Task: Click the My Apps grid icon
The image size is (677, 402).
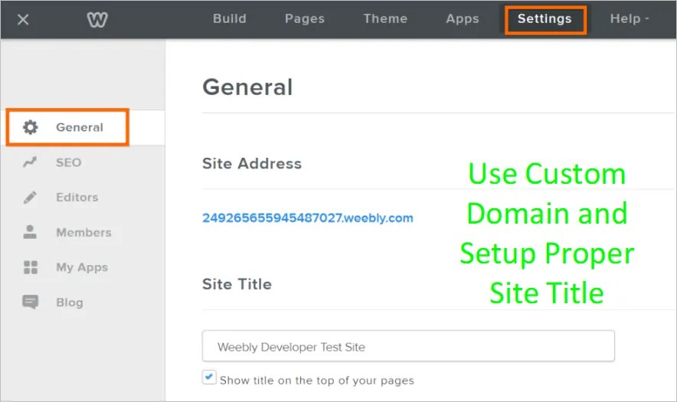Action: (x=30, y=267)
